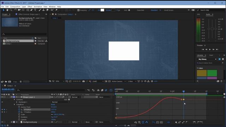Open the Animation menu
This screenshot has width=226, height=127.
(x=38, y=7)
